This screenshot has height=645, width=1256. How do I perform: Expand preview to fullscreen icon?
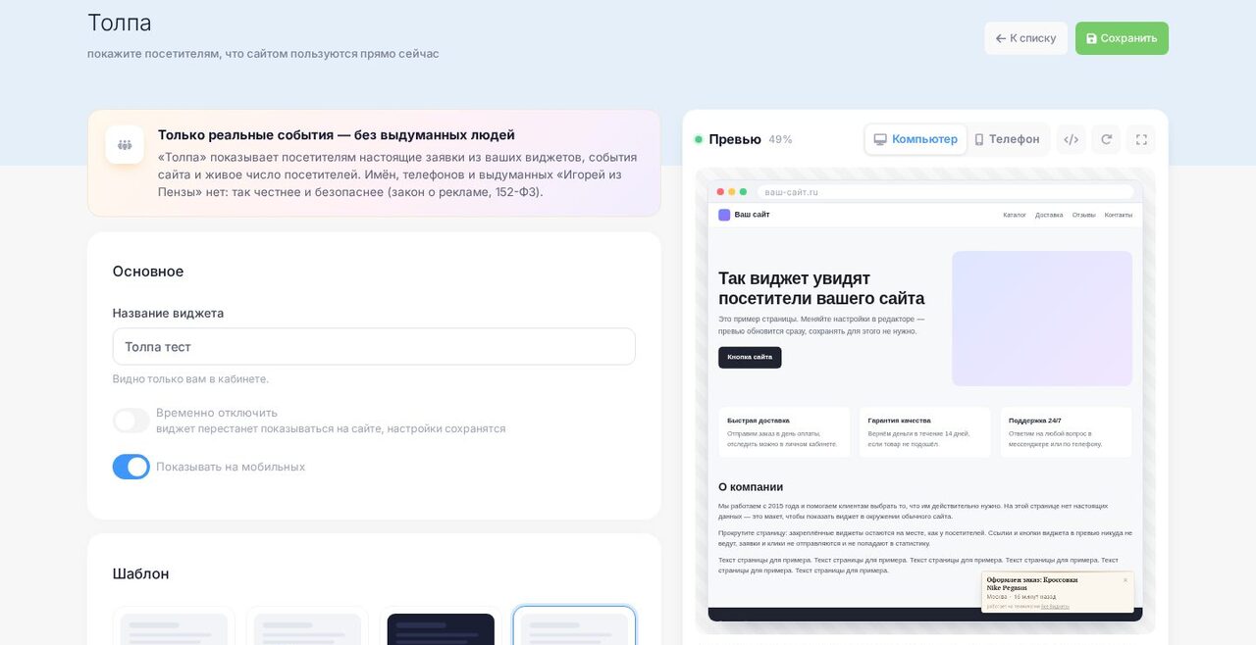pyautogui.click(x=1141, y=139)
